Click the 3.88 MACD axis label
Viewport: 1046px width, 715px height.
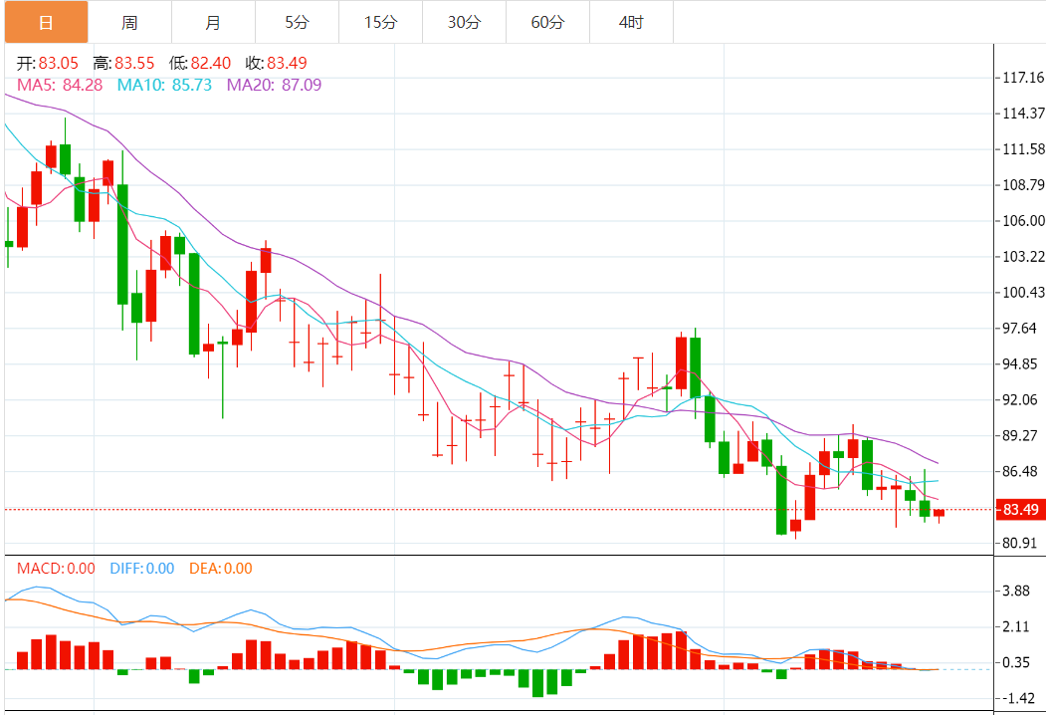pos(1016,592)
